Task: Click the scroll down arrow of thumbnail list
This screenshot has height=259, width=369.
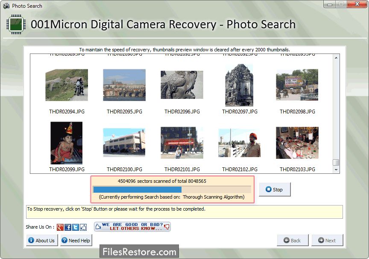Action: point(336,170)
